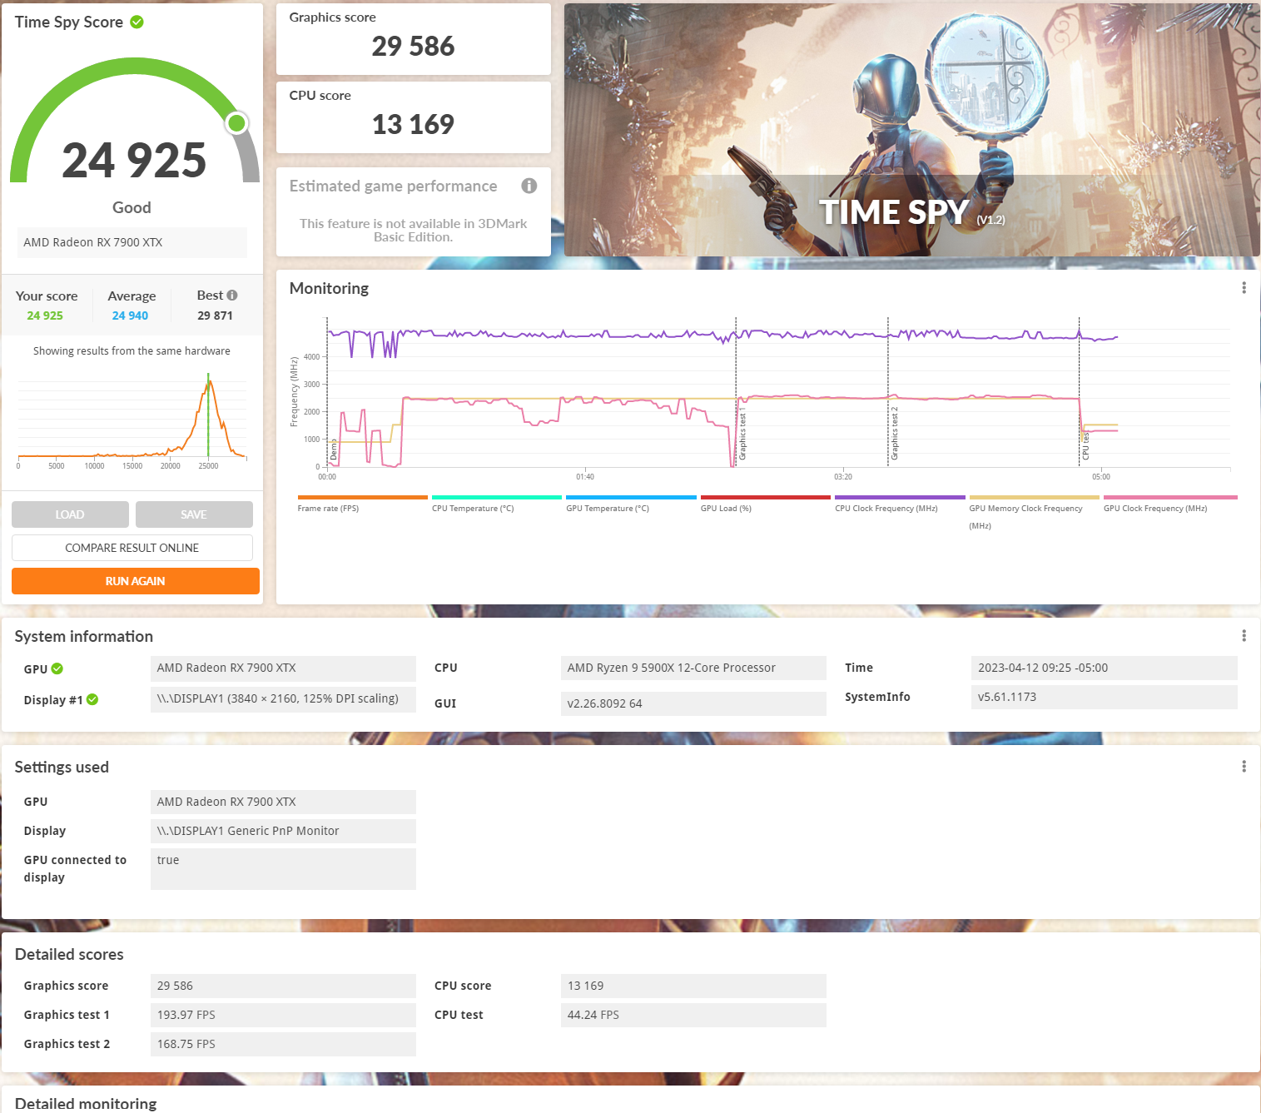Click the Time Spy Score green checkmark icon

137,22
